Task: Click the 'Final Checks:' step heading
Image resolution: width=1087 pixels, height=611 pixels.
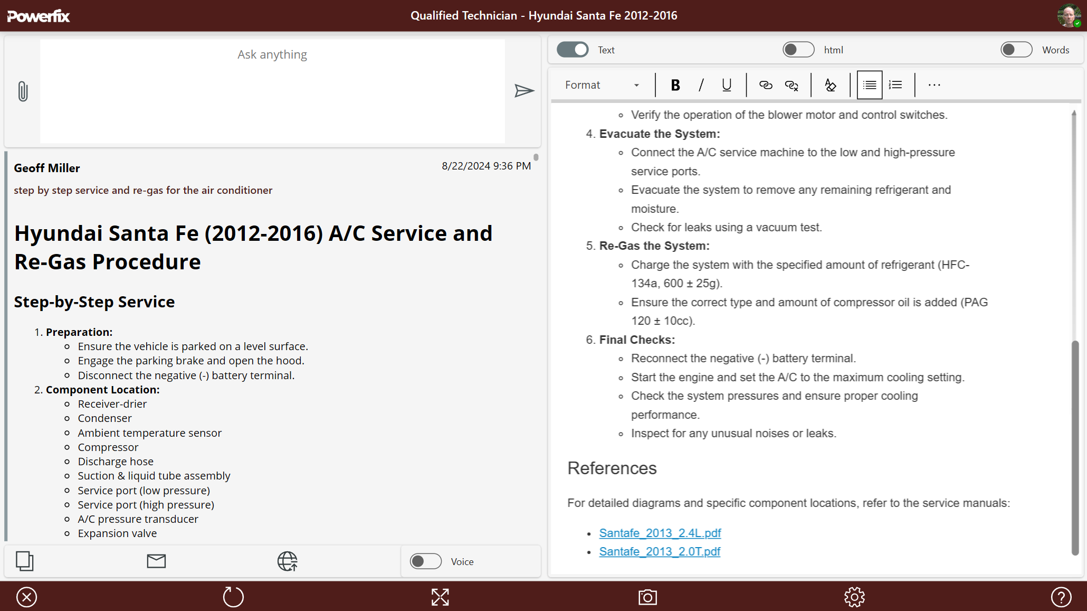Action: (x=637, y=340)
